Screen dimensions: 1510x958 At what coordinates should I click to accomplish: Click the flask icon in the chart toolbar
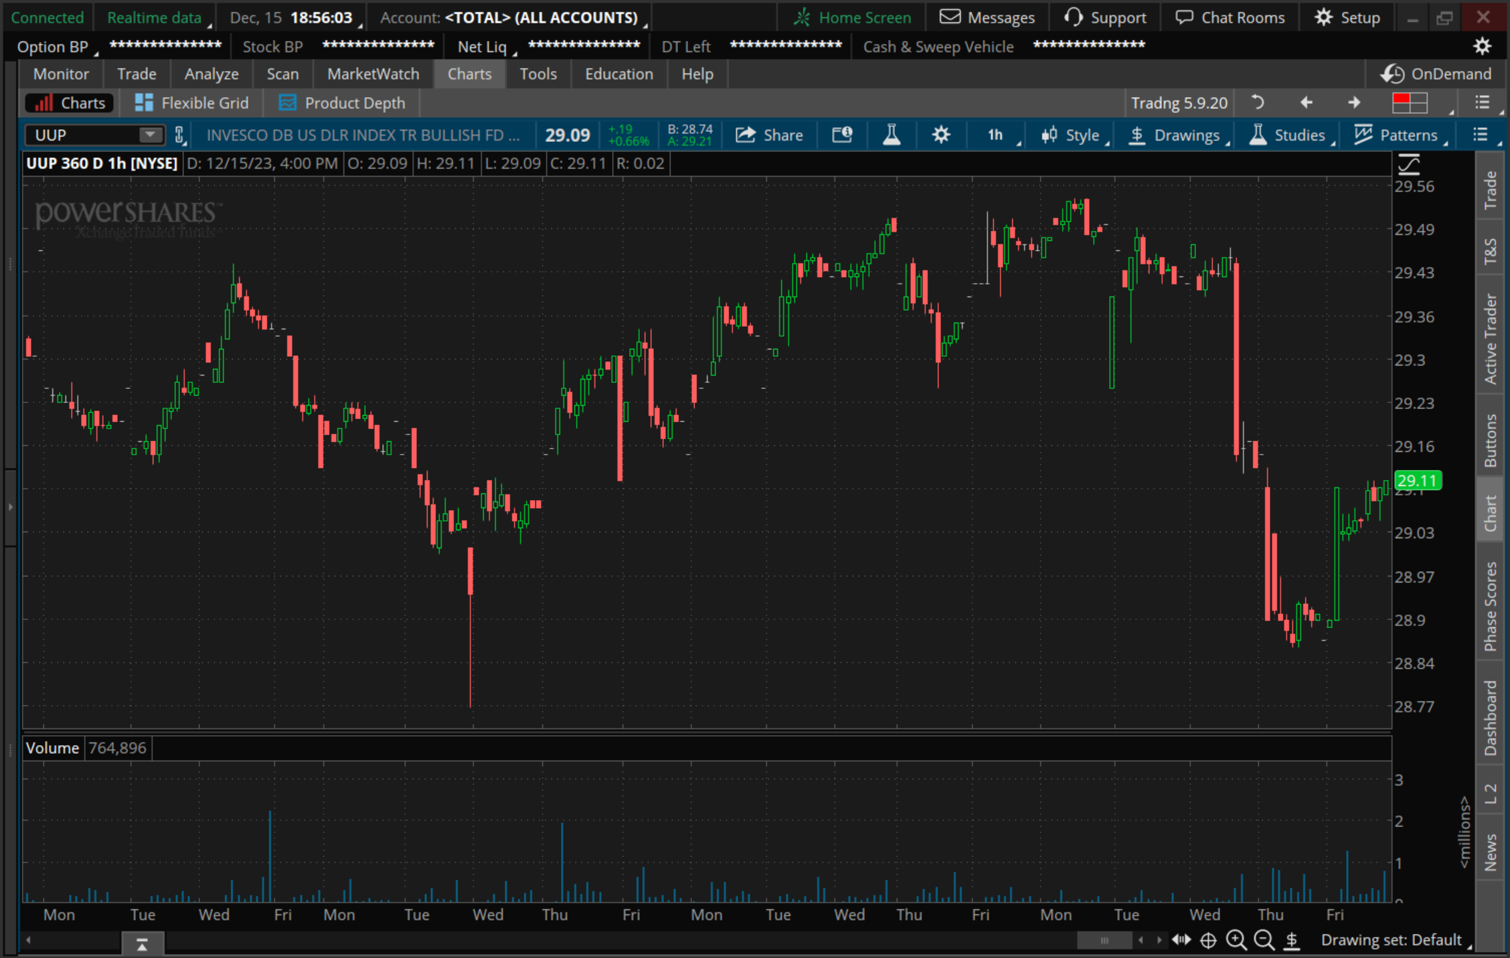coord(891,135)
